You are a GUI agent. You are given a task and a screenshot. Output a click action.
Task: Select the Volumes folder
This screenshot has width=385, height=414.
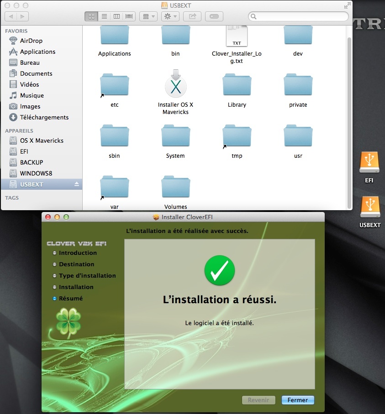(175, 186)
